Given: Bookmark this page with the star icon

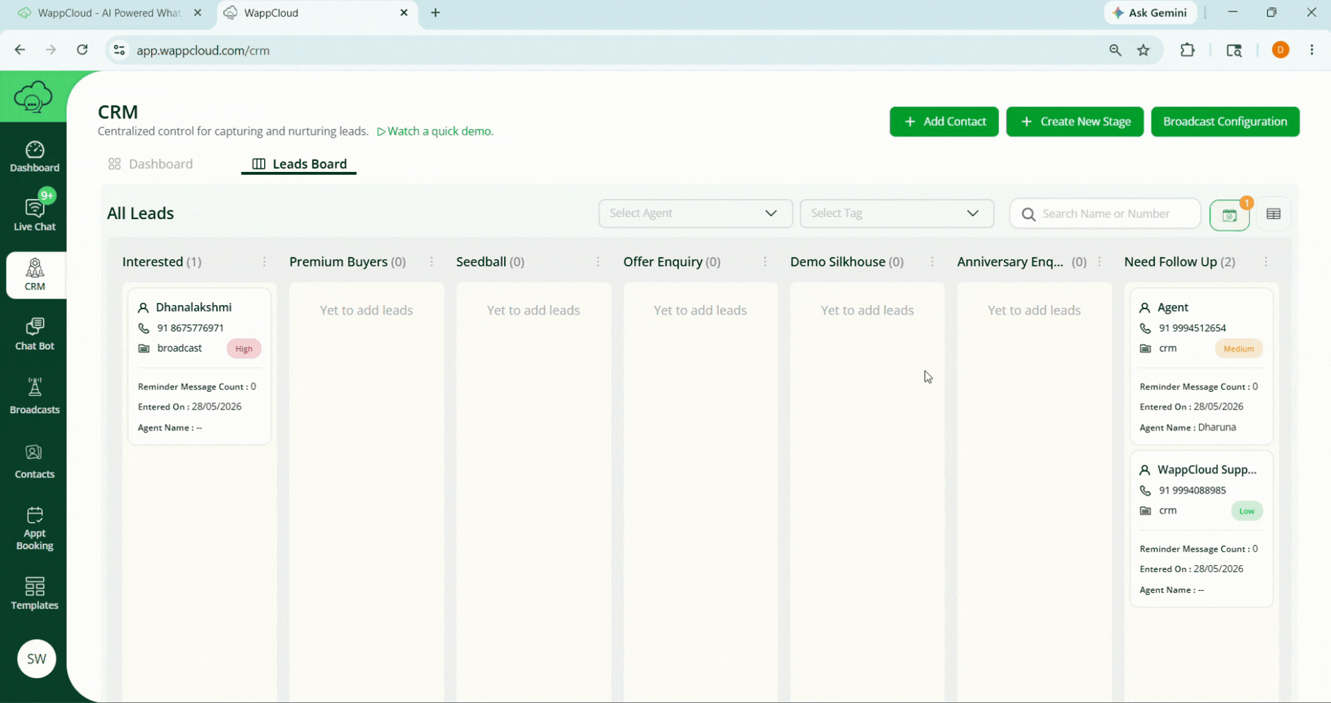Looking at the screenshot, I should 1143,50.
